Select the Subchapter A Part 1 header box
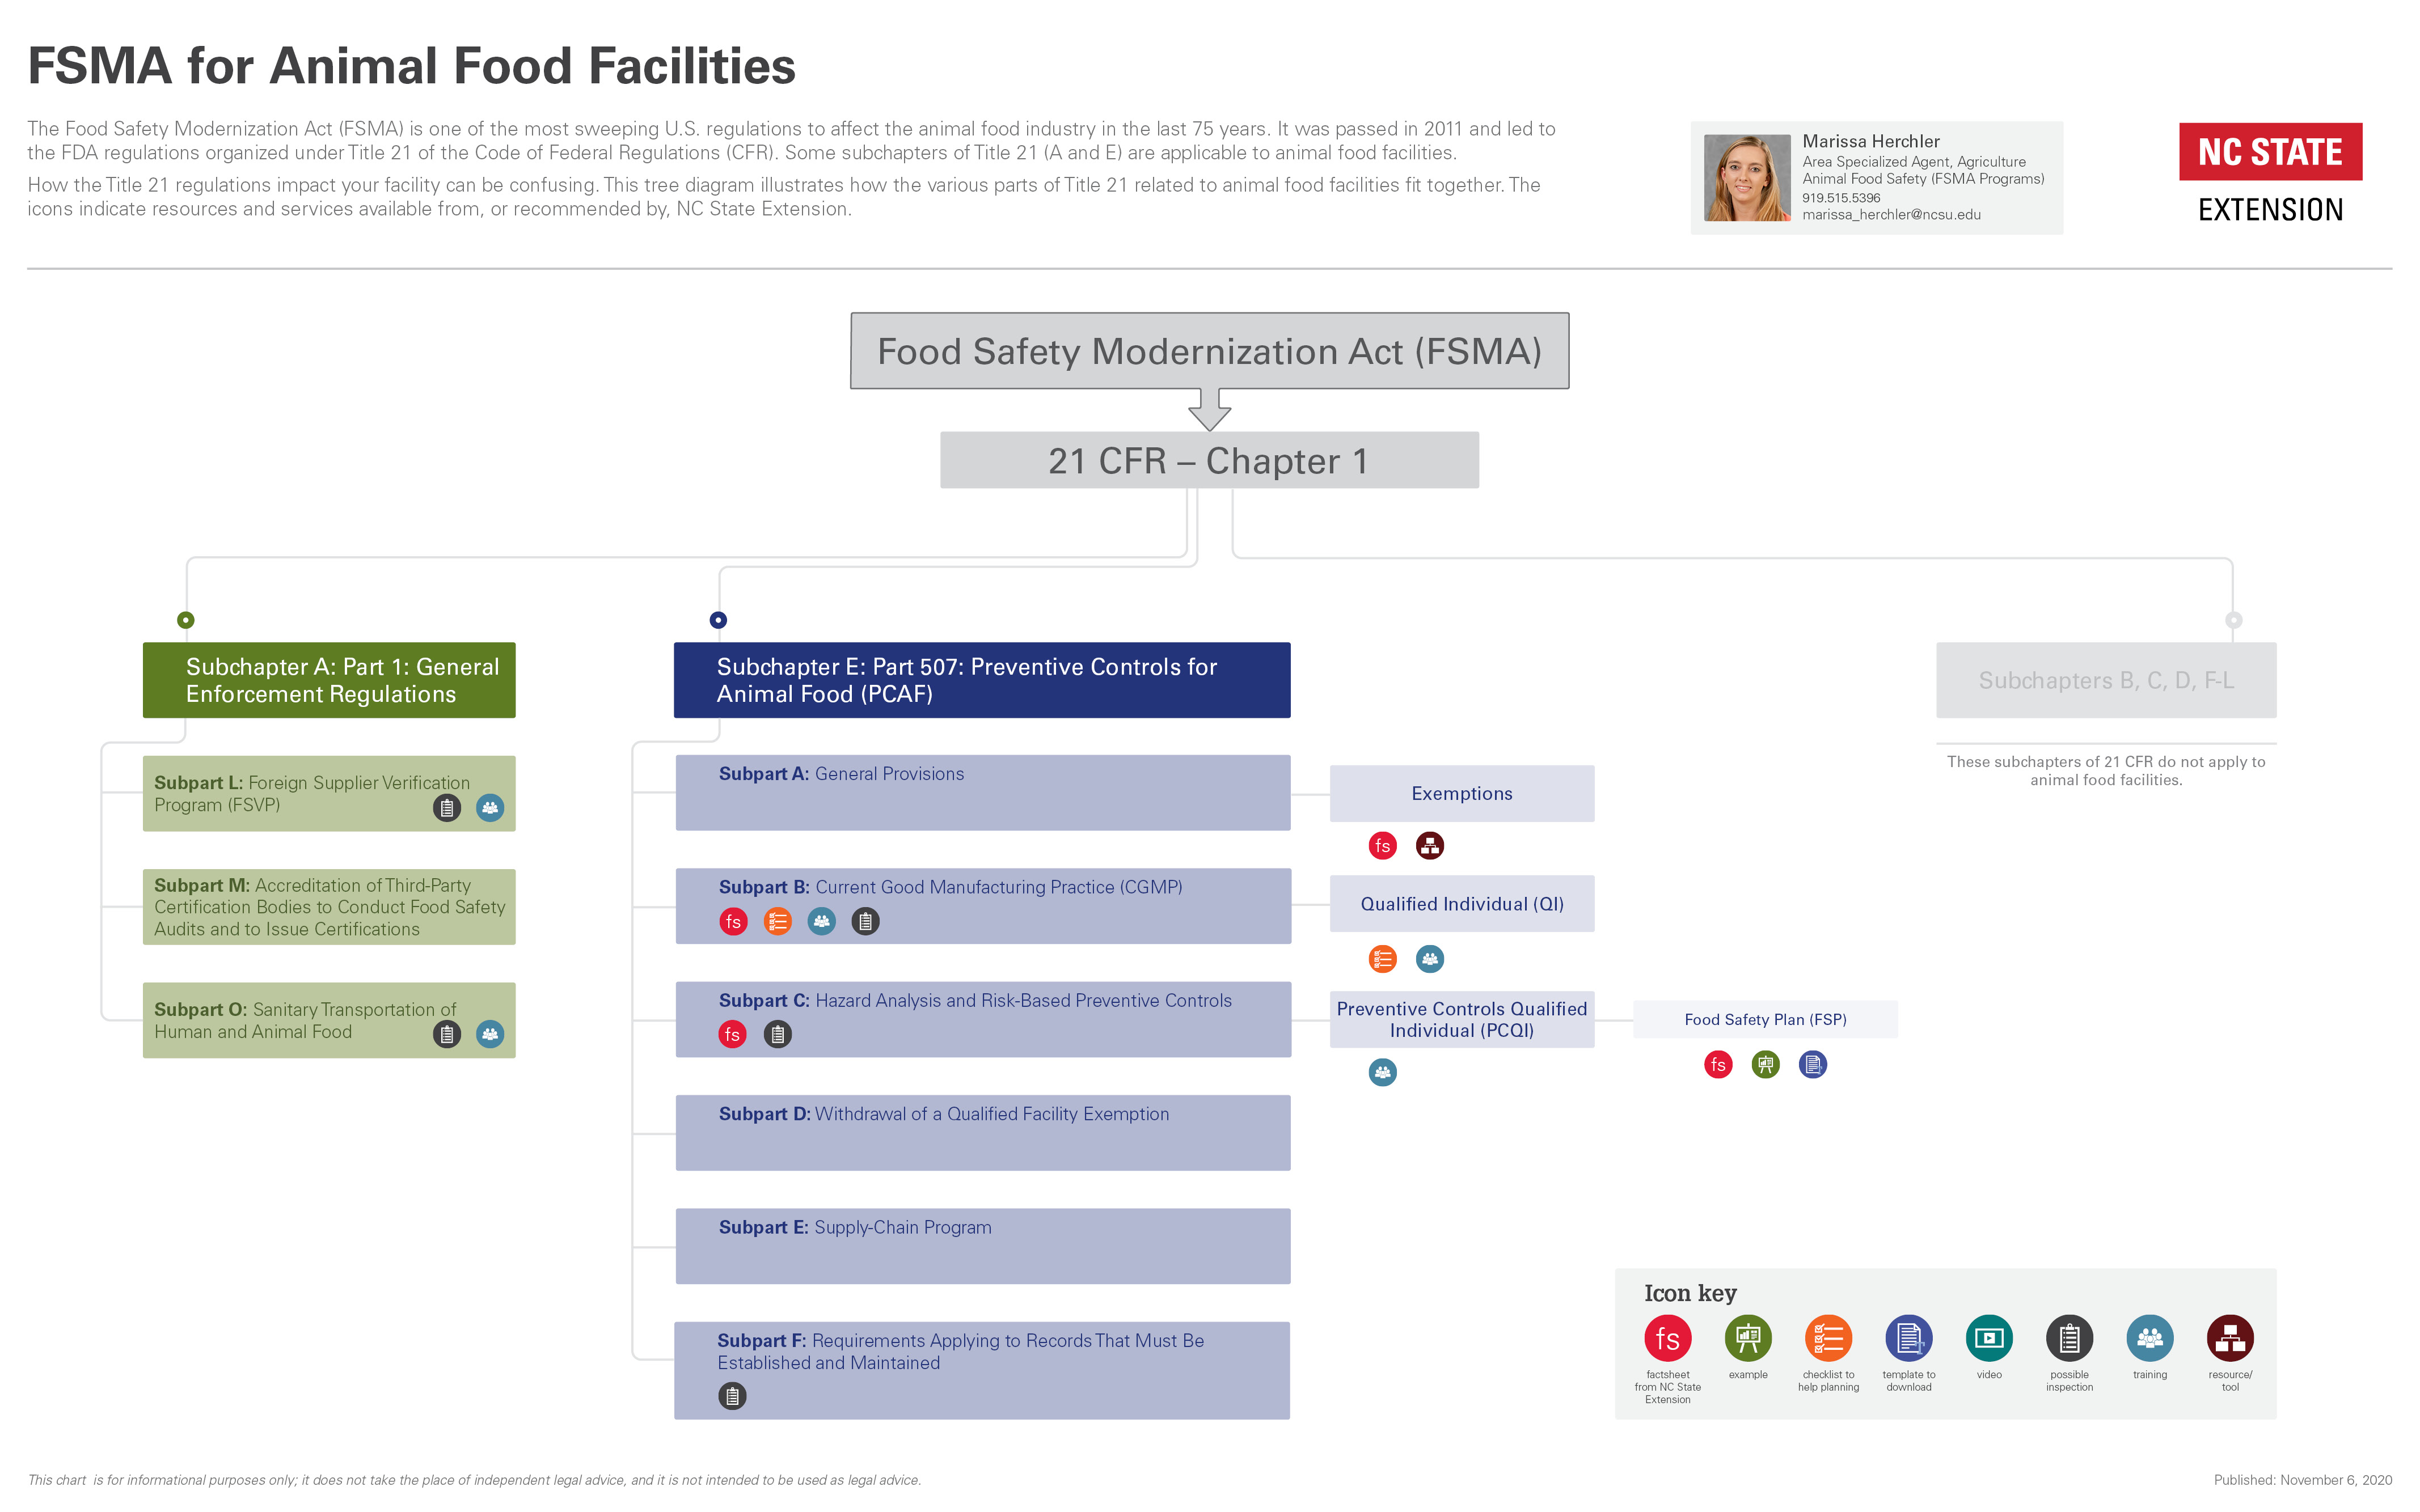This screenshot has width=2420, height=1512. [x=329, y=680]
